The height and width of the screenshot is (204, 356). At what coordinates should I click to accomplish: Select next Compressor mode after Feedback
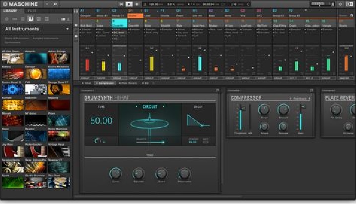pyautogui.click(x=309, y=99)
